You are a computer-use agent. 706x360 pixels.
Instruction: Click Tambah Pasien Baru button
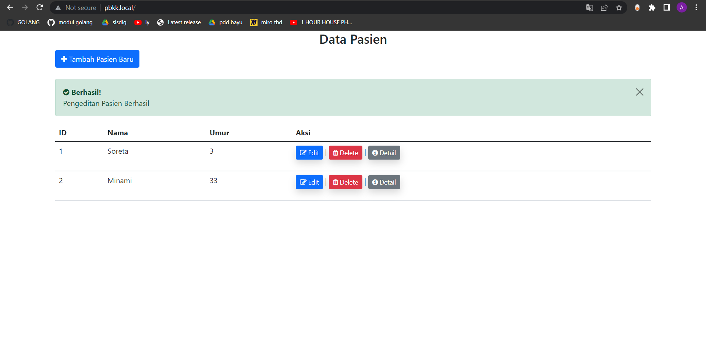tap(97, 59)
